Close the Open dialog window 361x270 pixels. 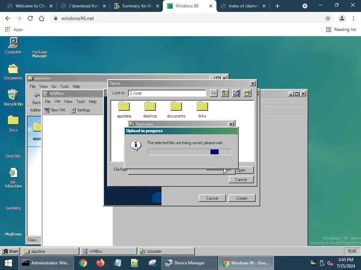pyautogui.click(x=252, y=84)
